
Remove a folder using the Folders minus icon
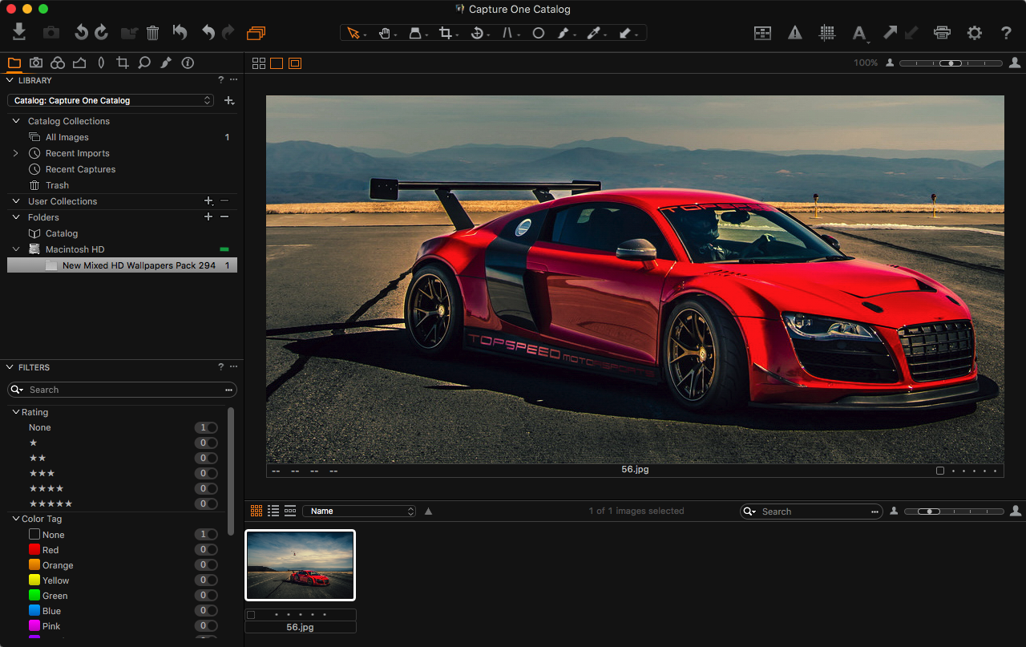pos(224,217)
